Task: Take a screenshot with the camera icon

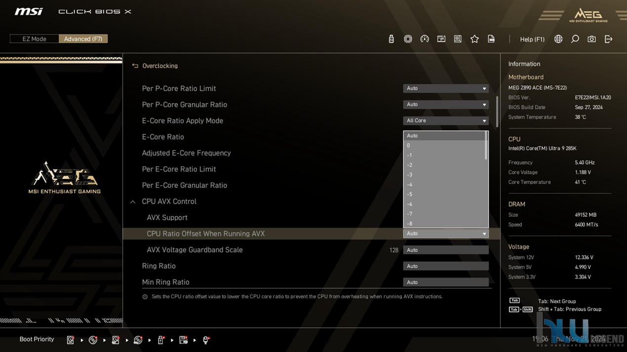Action: 591,39
